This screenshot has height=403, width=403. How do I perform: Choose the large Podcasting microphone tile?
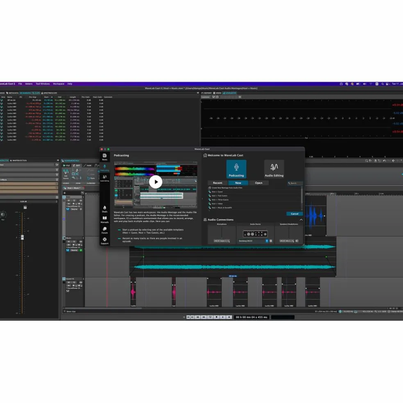(236, 169)
